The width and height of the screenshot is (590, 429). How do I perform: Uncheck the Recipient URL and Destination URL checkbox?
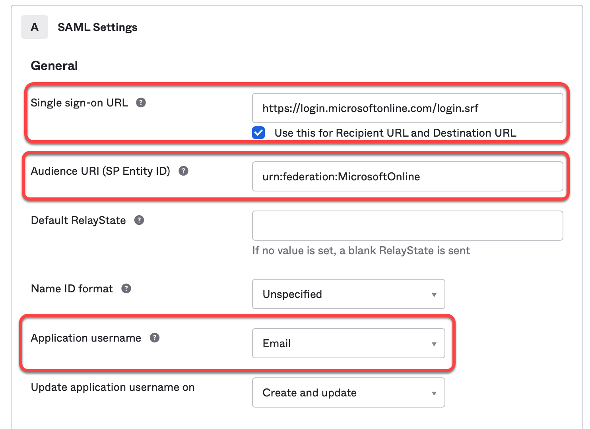(x=258, y=133)
